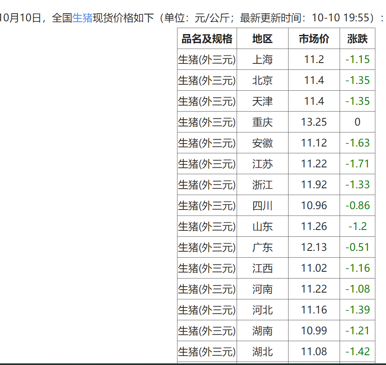The width and height of the screenshot is (386, 365).
Task: Click the 地区 column header
Action: click(262, 39)
